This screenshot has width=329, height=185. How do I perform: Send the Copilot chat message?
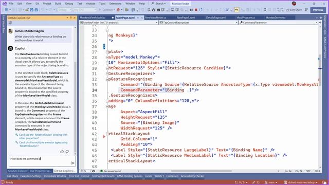coord(72,163)
